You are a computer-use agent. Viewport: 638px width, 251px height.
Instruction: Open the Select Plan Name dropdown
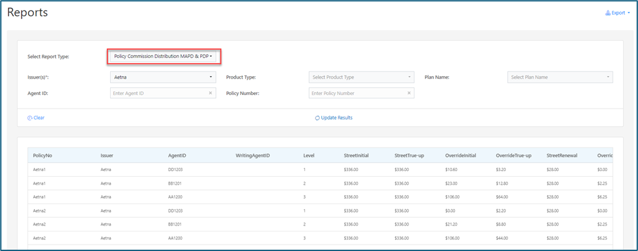560,77
